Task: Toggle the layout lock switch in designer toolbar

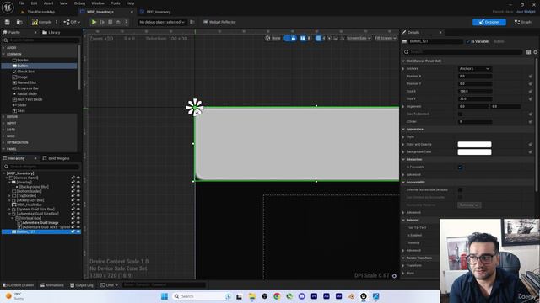Action: [x=290, y=38]
